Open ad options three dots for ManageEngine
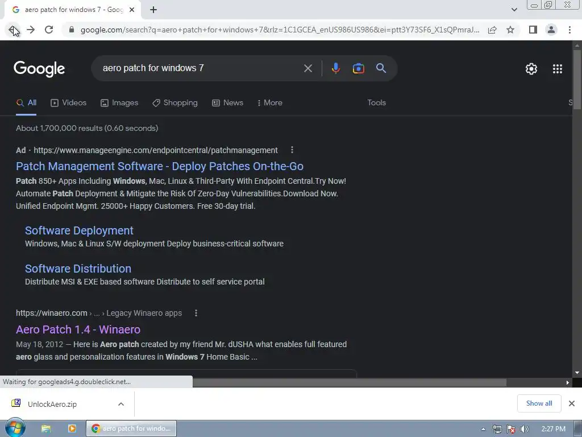The width and height of the screenshot is (582, 437). tap(292, 150)
